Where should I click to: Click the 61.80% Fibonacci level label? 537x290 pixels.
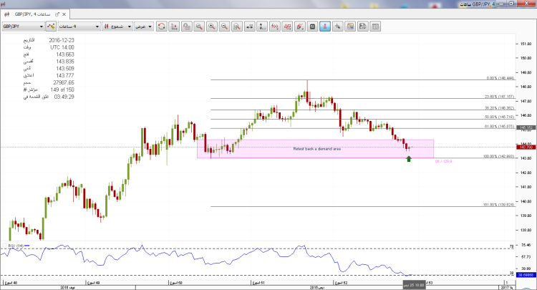pyautogui.click(x=499, y=126)
